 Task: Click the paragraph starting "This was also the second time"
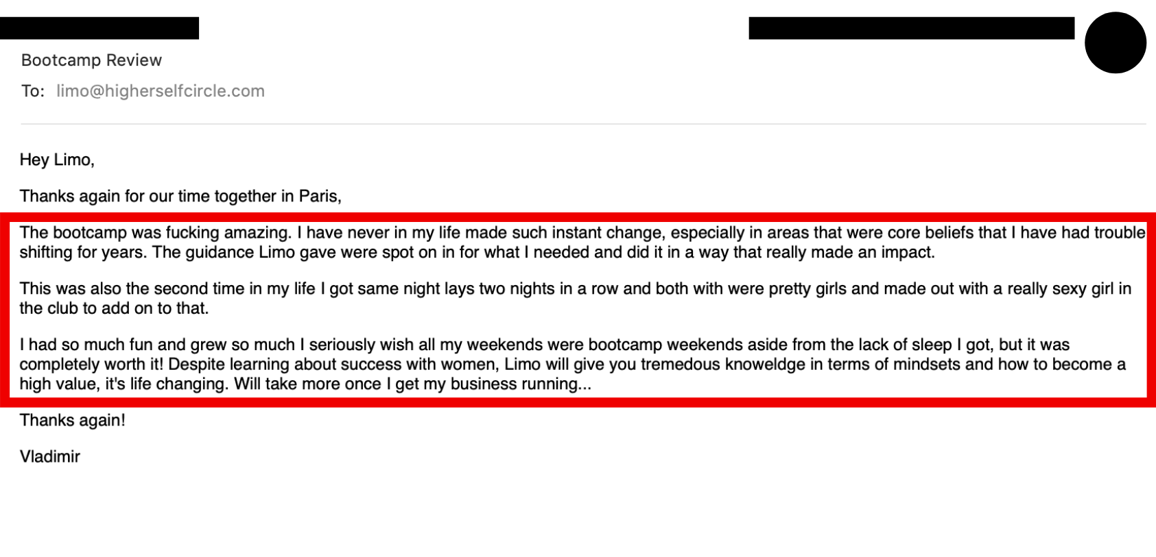point(575,299)
